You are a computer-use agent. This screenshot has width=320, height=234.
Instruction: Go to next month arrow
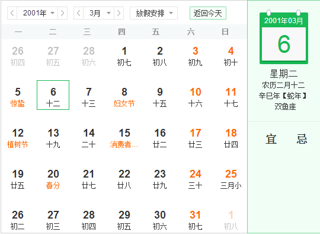pyautogui.click(x=119, y=13)
